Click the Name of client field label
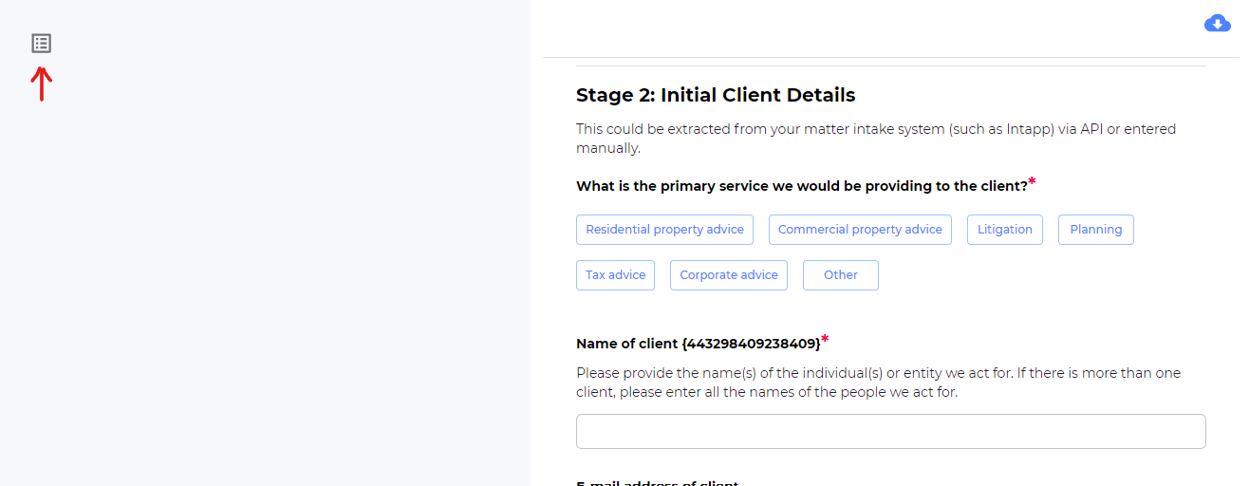 coord(698,344)
